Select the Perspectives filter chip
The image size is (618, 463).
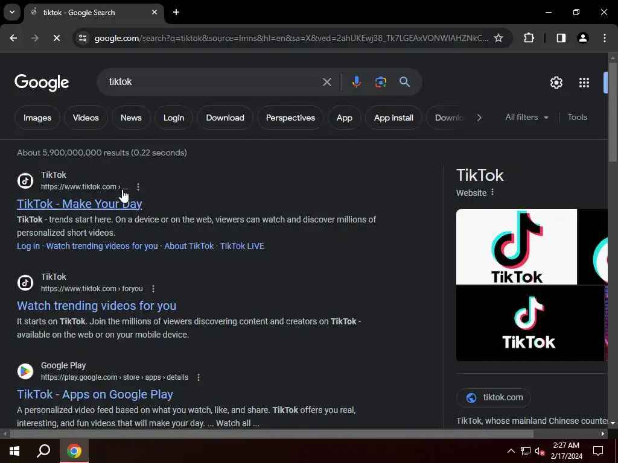[290, 118]
